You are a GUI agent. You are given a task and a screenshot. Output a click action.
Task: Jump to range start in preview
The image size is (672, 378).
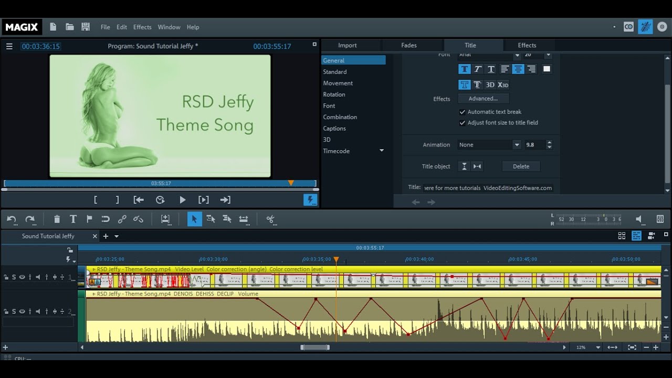tap(139, 199)
